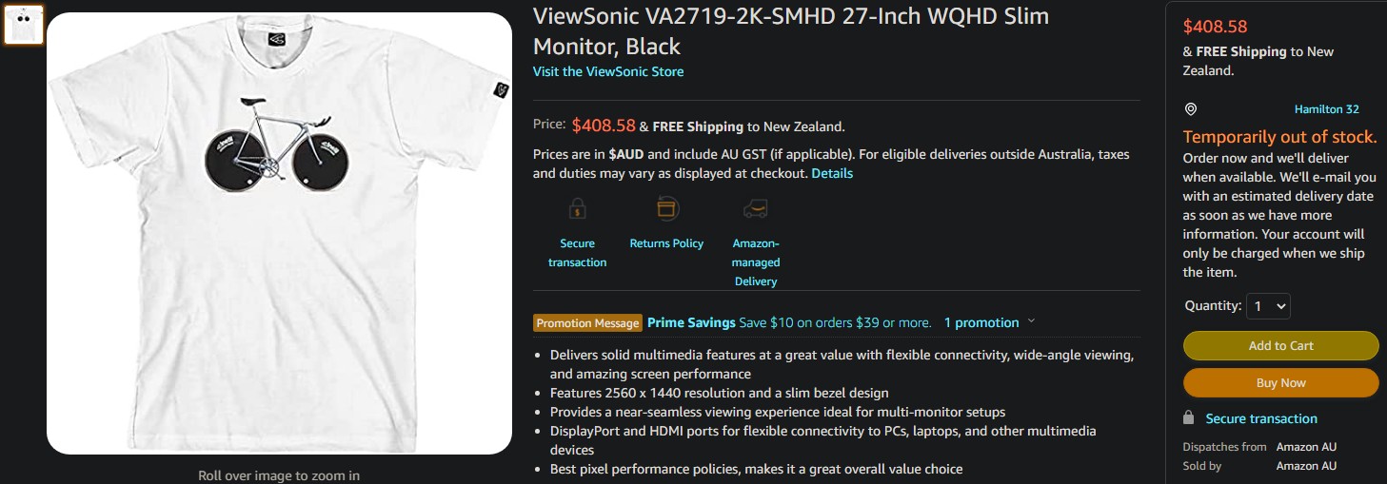This screenshot has width=1387, height=484.
Task: Select the small product thumbnail image
Action: click(23, 24)
